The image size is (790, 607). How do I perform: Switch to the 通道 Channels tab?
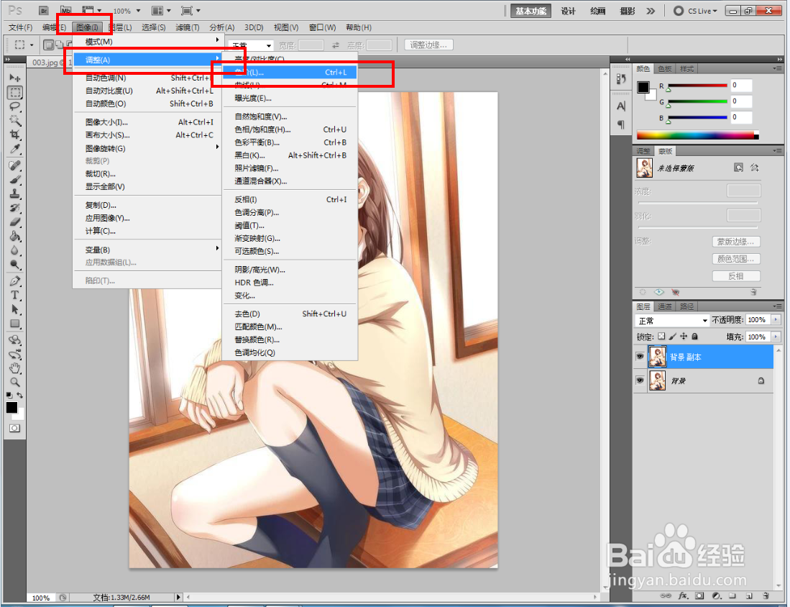tap(664, 306)
